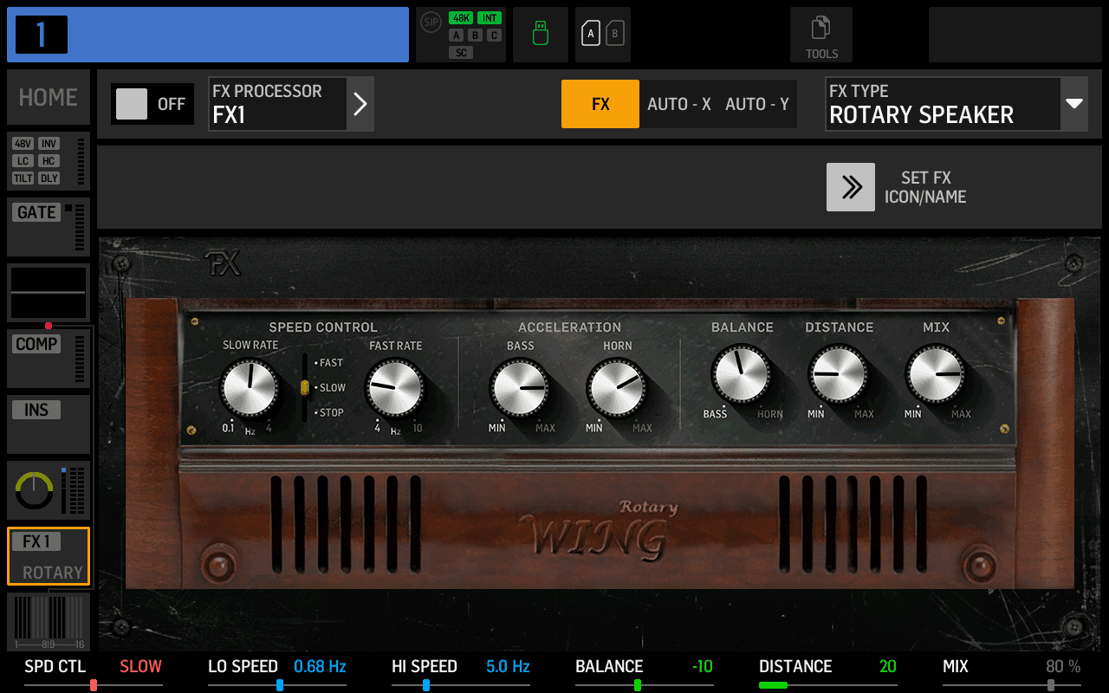Click the DISTANCE bottom slider
The image size is (1109, 693).
click(x=828, y=685)
